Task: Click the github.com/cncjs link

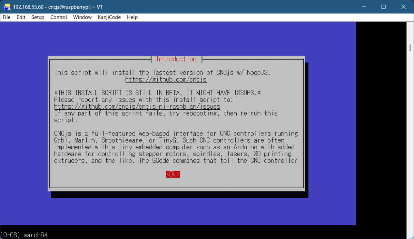Action: 166,79
